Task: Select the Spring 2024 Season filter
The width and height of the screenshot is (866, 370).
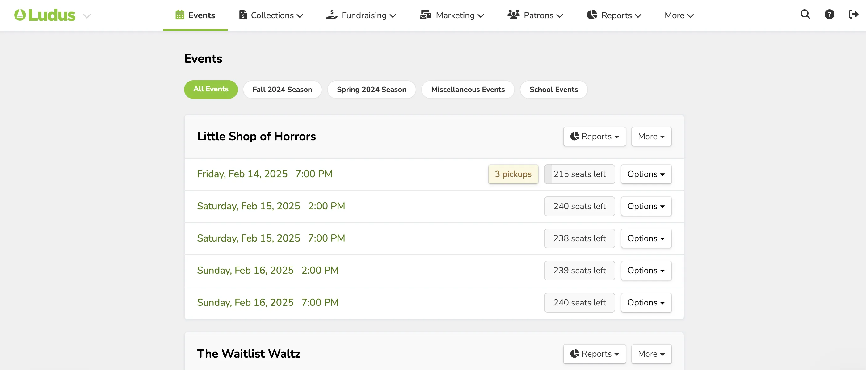Action: pos(372,89)
